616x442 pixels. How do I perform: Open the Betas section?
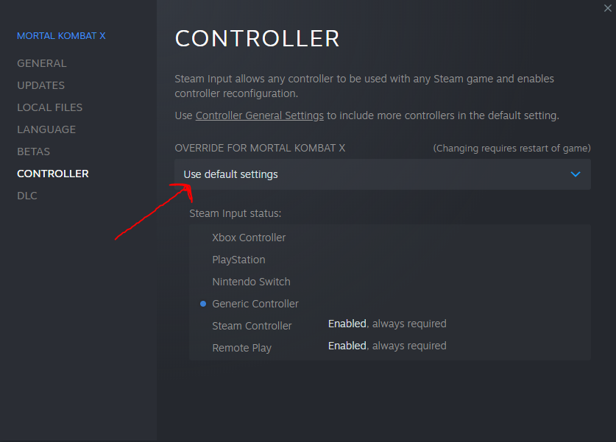[33, 152]
